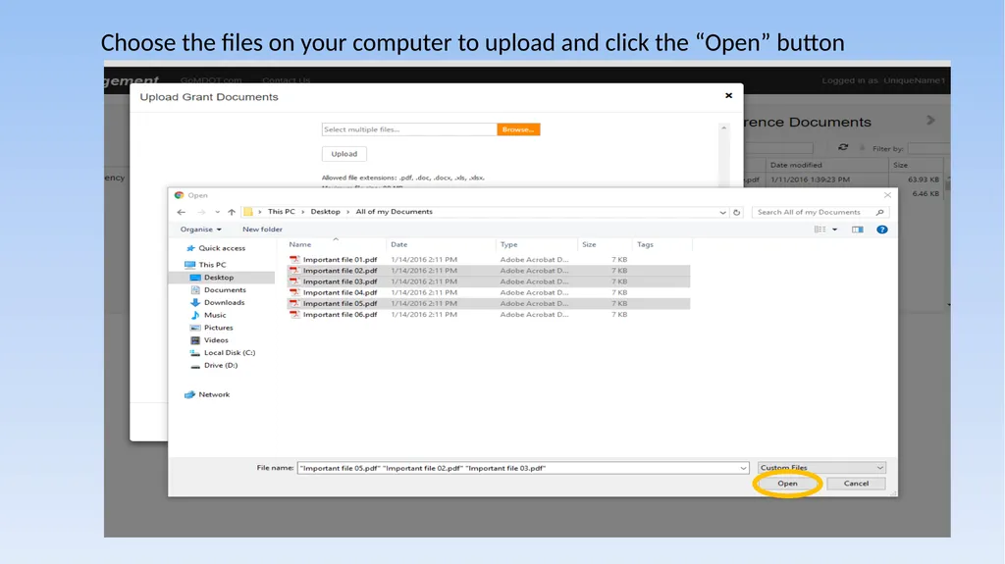The image size is (1005, 564).
Task: Click PDF icon of Important file 01.pdf
Action: [x=294, y=260]
